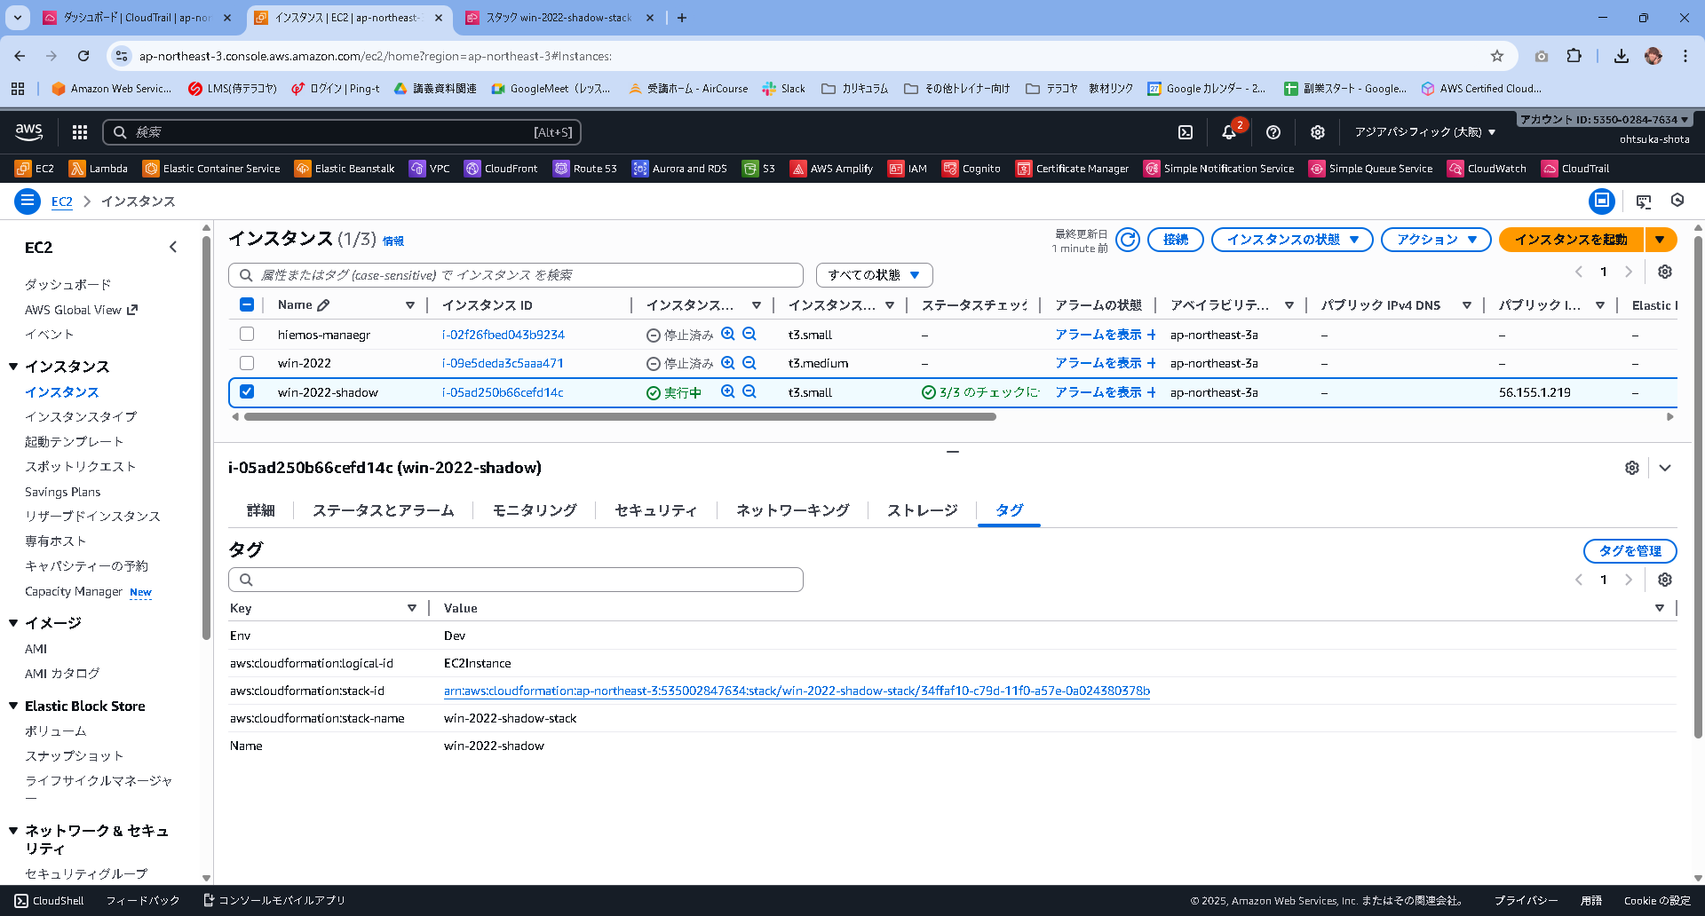Click the EC2 service shortcut

pos(35,169)
